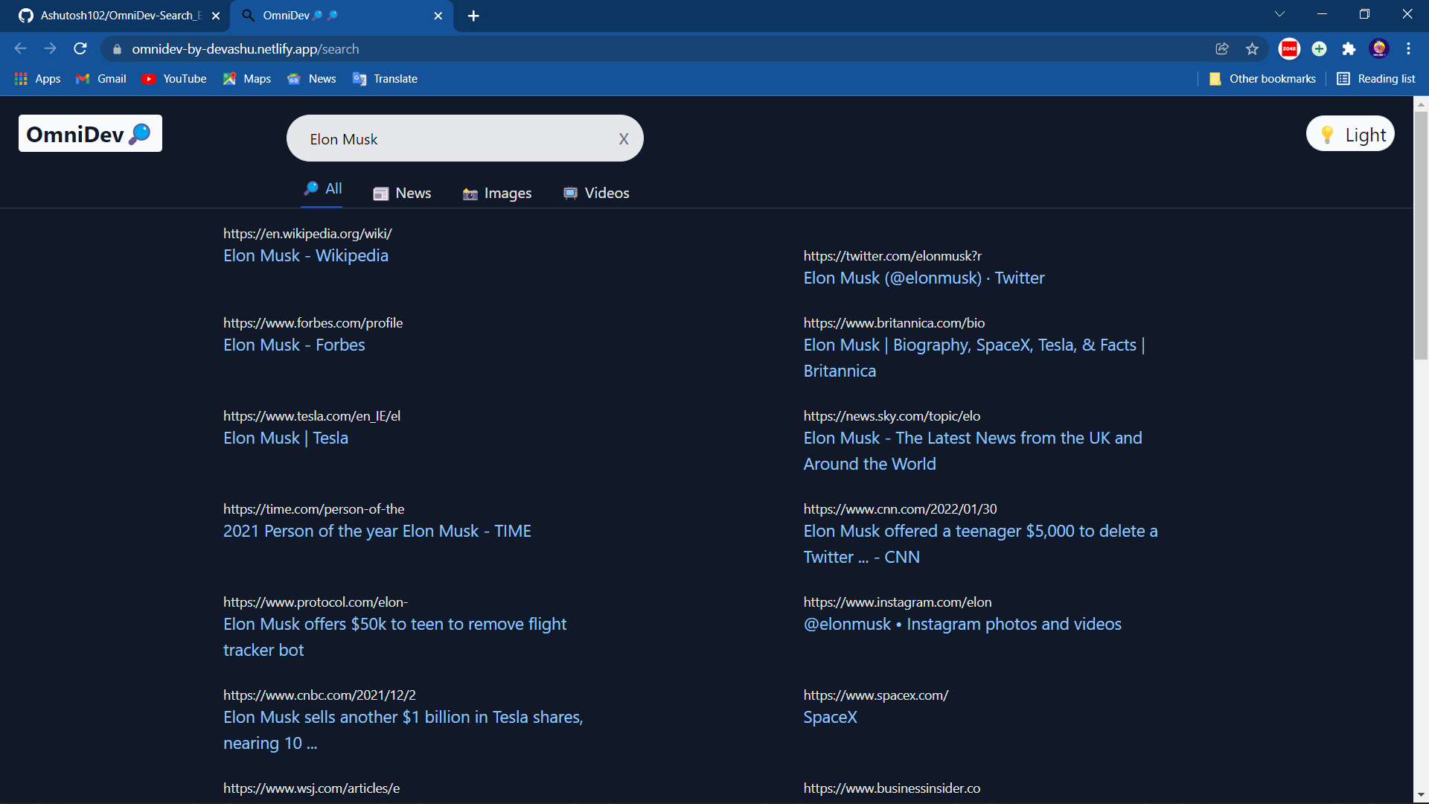
Task: Open the Tesla shares CNBC article
Action: (403, 730)
